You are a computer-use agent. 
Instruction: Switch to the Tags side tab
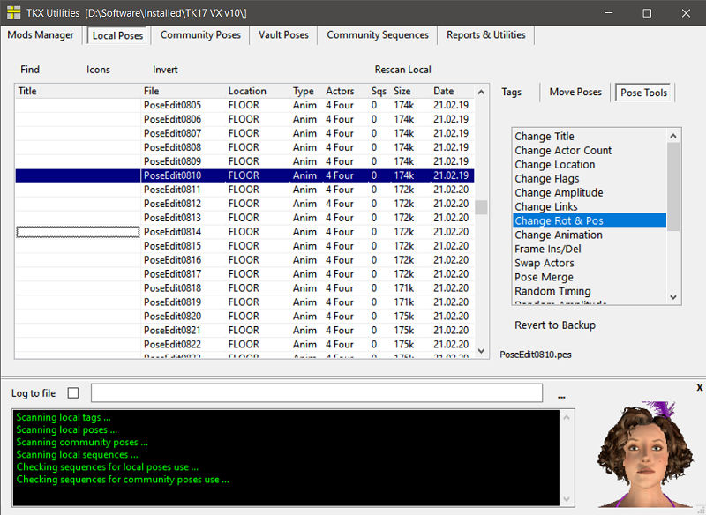pos(512,93)
